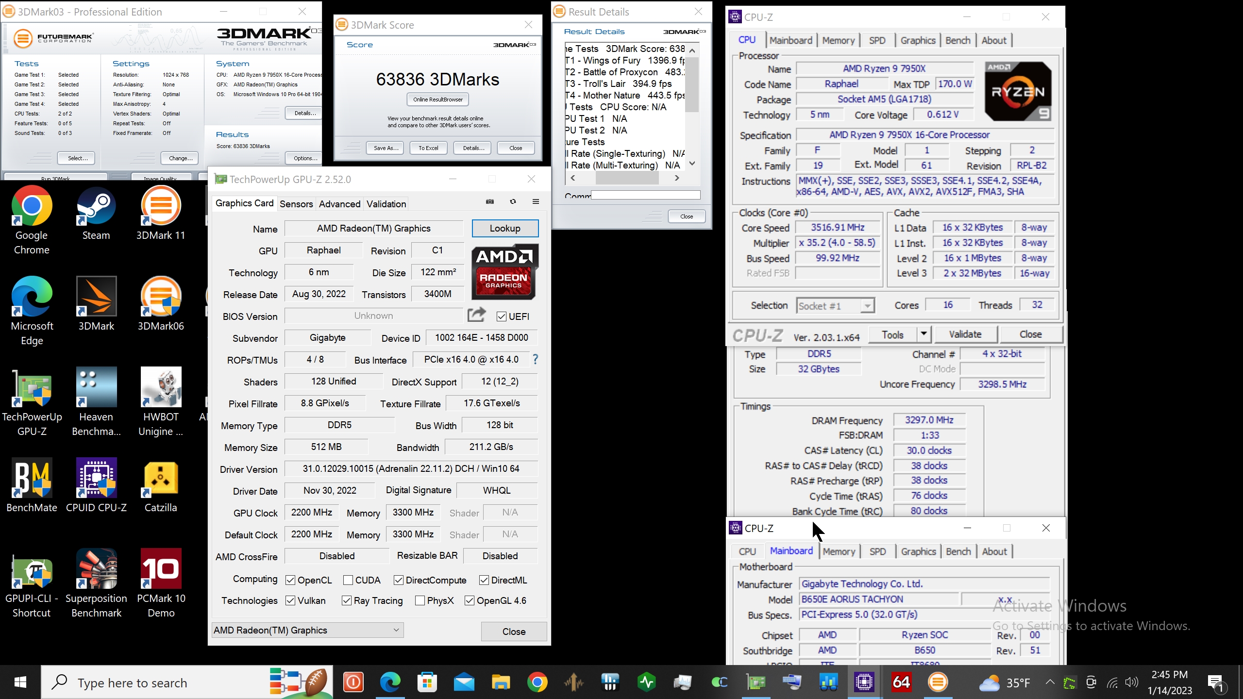Open Mail app from taskbar
Screen dimensions: 1243x699
click(x=464, y=682)
